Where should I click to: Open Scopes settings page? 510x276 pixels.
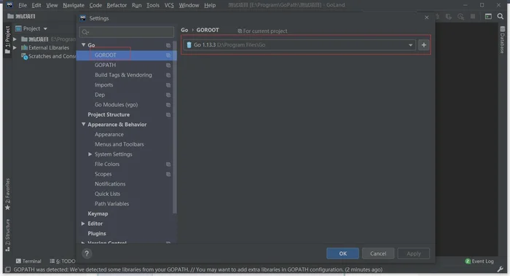[x=103, y=174]
